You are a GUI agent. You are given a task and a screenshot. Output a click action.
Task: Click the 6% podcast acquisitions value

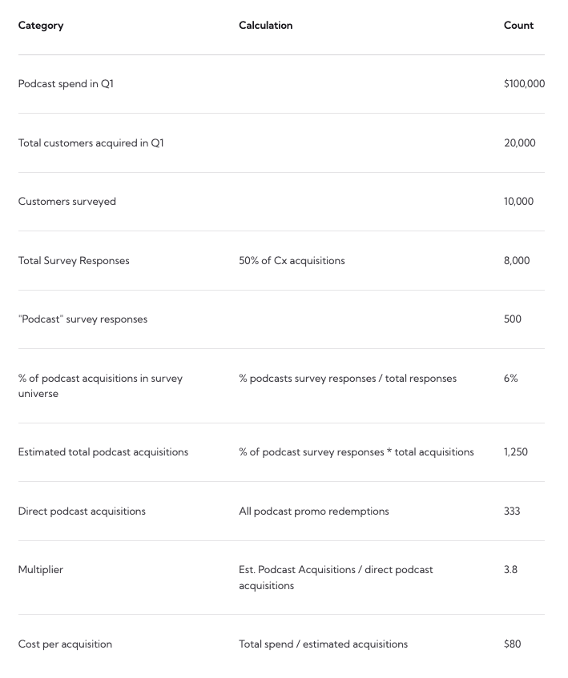coord(511,379)
